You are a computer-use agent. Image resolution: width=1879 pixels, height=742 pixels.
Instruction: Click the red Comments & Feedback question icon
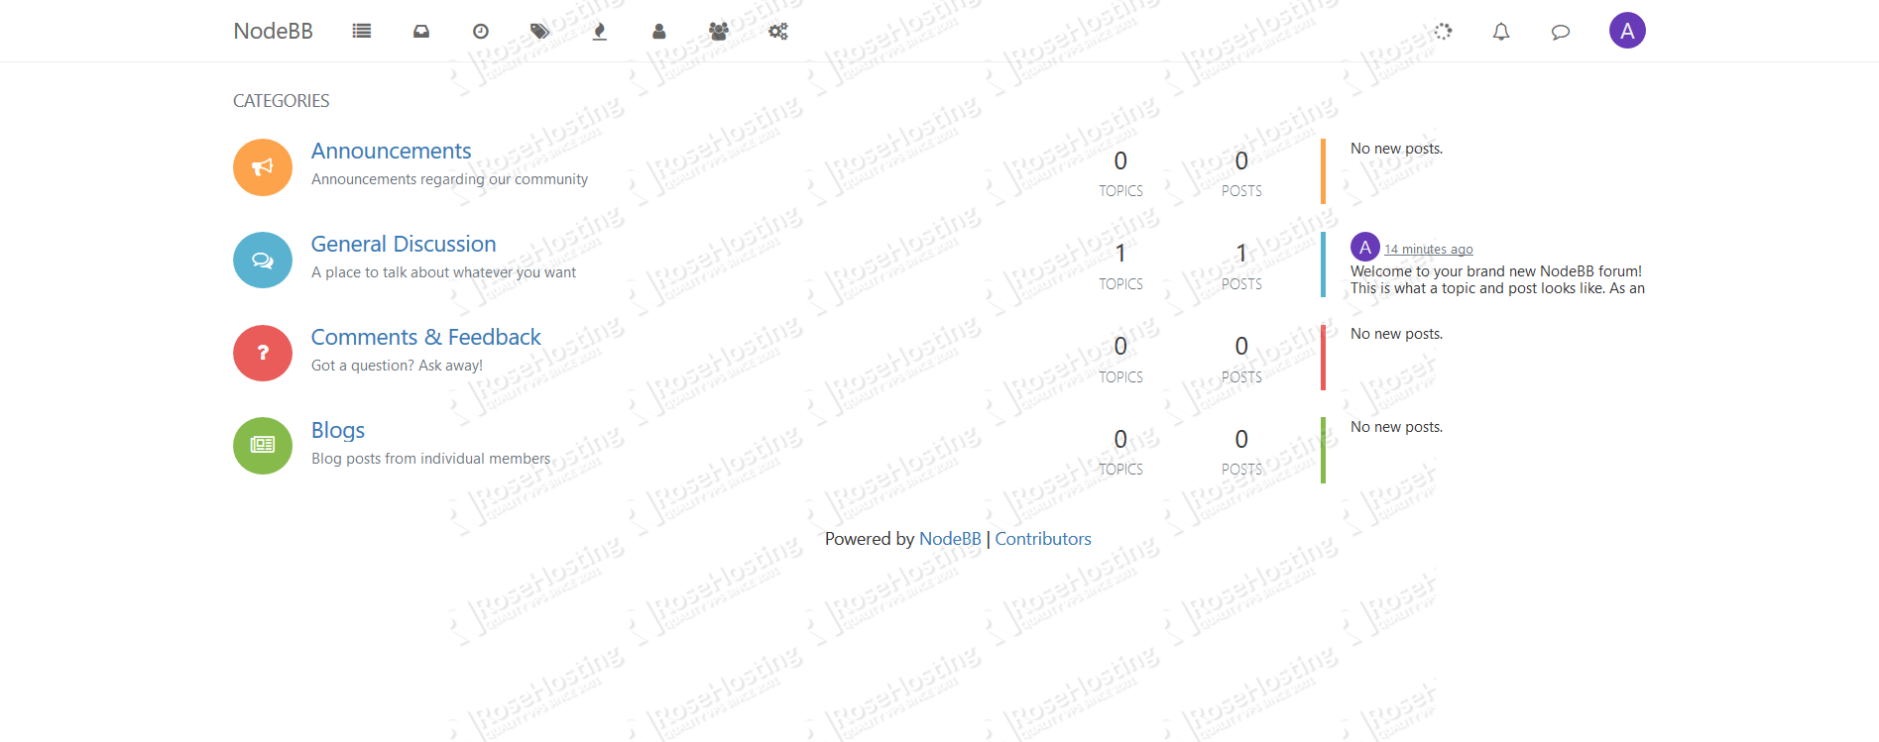tap(263, 353)
